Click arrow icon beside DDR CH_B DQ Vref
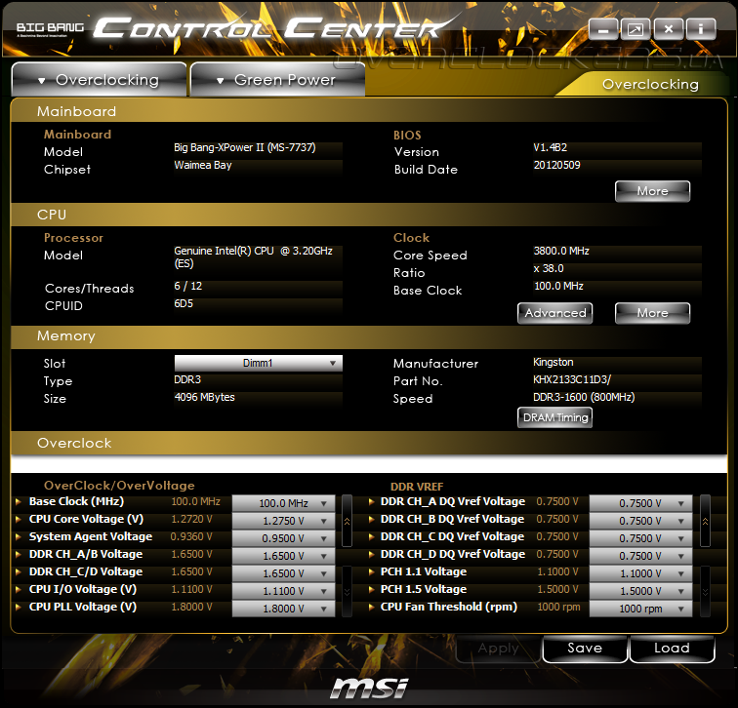Screen dimensions: 738x708 371,519
